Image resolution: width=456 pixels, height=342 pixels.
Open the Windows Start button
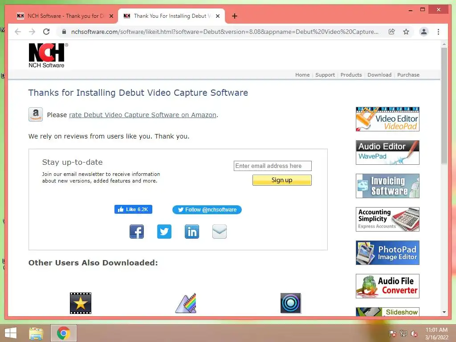(x=11, y=333)
